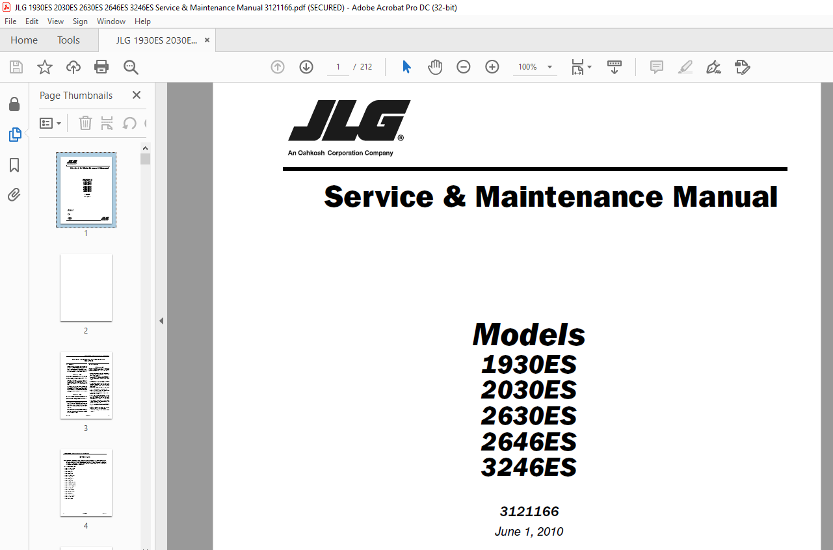Screen dimensions: 833x550
Task: Open the sign document pen tool
Action: 714,67
